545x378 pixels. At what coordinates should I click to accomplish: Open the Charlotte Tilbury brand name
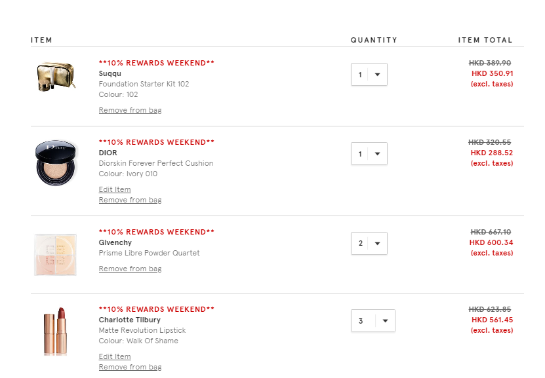coord(130,320)
